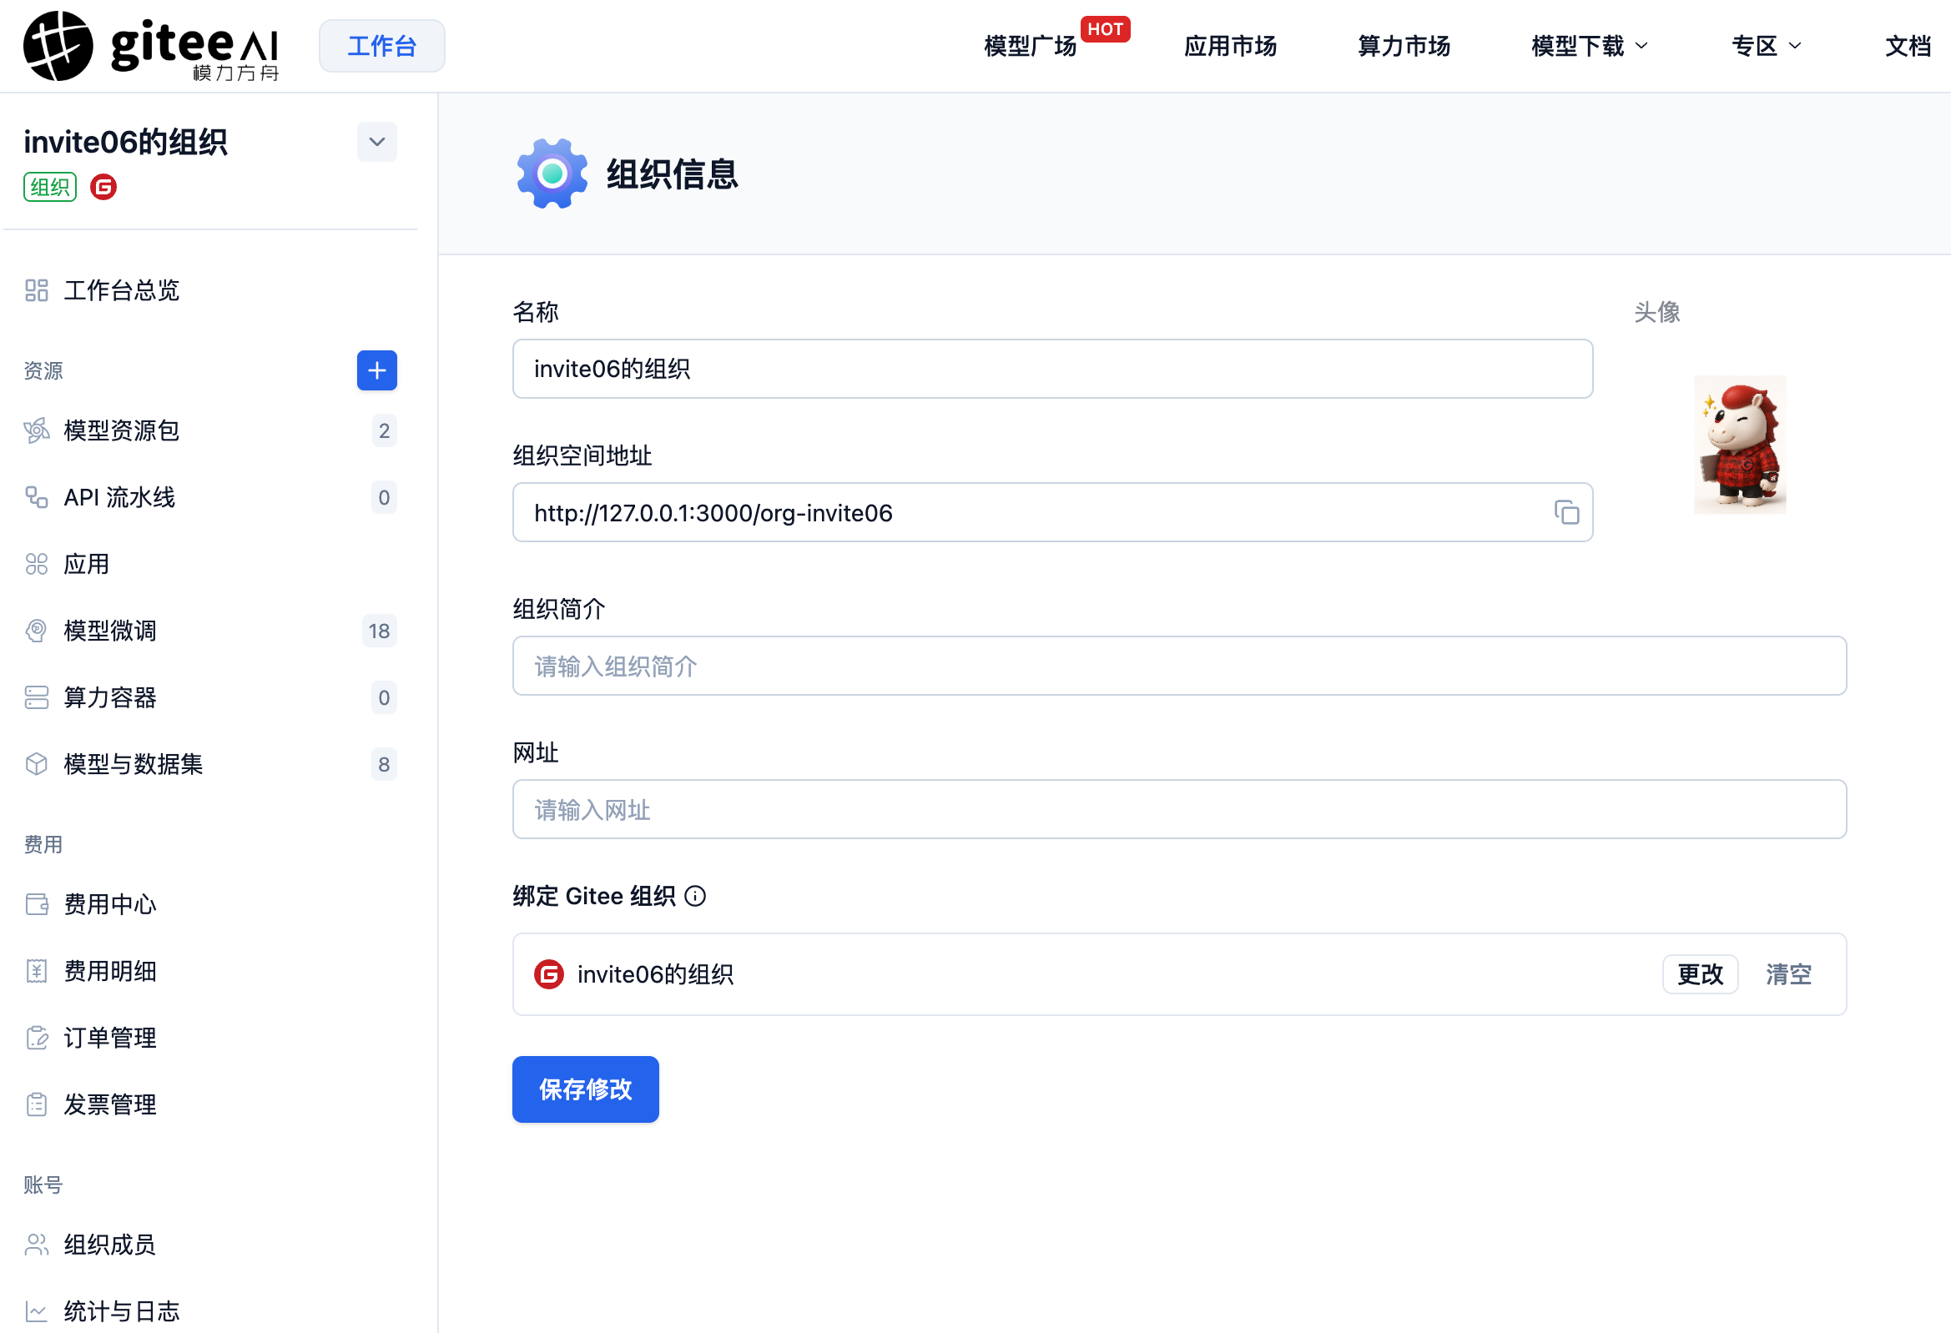Open 订单管理 in the sidebar
The width and height of the screenshot is (1951, 1333).
[x=110, y=1039]
